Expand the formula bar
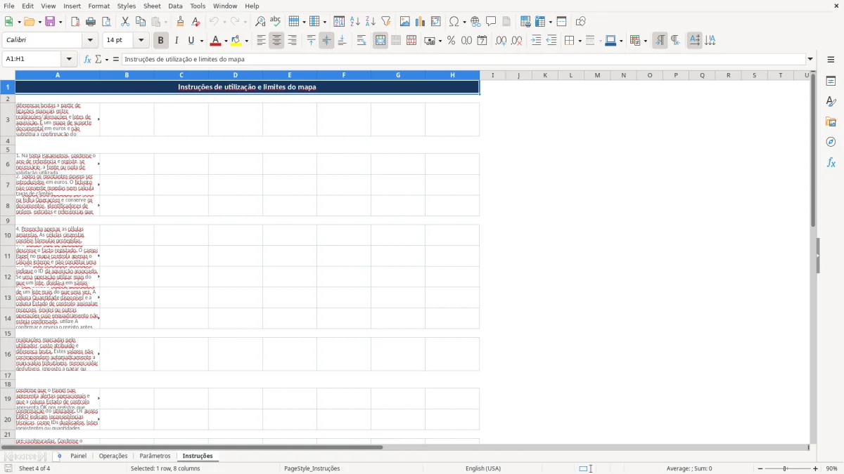Viewport: 844px width, 474px height. (x=810, y=59)
